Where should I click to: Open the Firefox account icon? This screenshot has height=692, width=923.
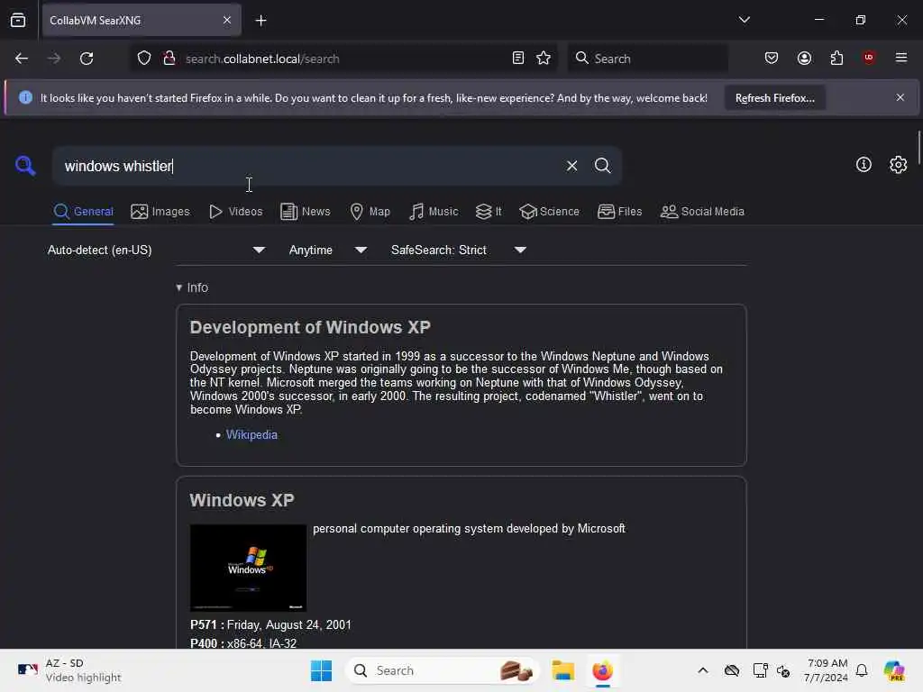(x=804, y=59)
